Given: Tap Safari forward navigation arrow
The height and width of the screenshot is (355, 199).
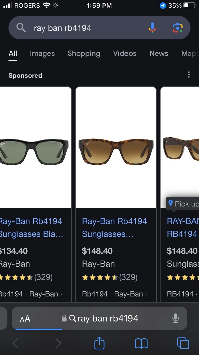Looking at the screenshot, I should coord(58,343).
